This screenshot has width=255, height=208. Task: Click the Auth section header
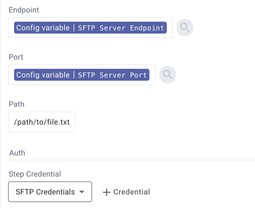coord(17,153)
